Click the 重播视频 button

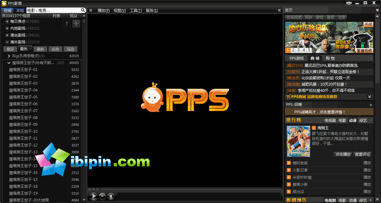click(x=364, y=51)
